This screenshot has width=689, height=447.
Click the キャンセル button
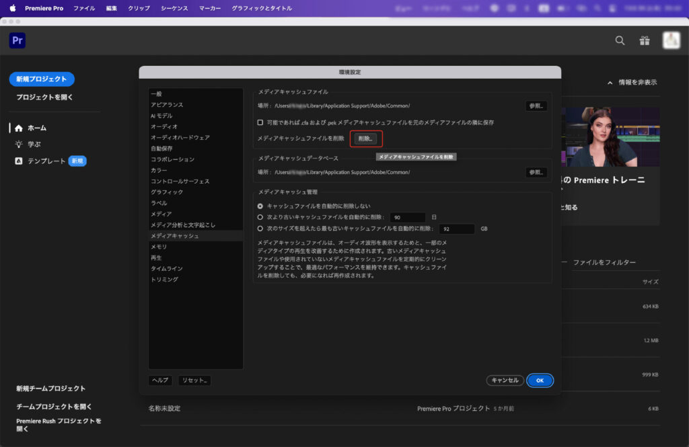pyautogui.click(x=505, y=380)
